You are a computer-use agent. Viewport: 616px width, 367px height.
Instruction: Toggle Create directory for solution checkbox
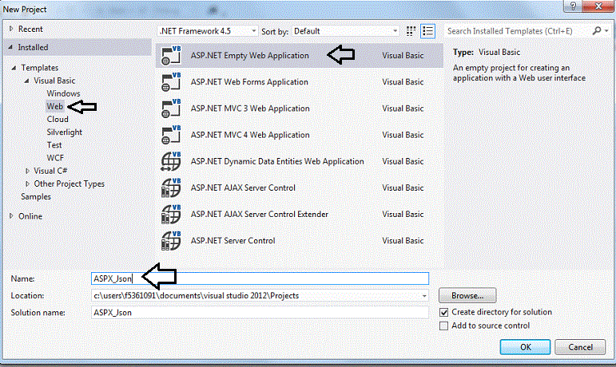(x=444, y=313)
